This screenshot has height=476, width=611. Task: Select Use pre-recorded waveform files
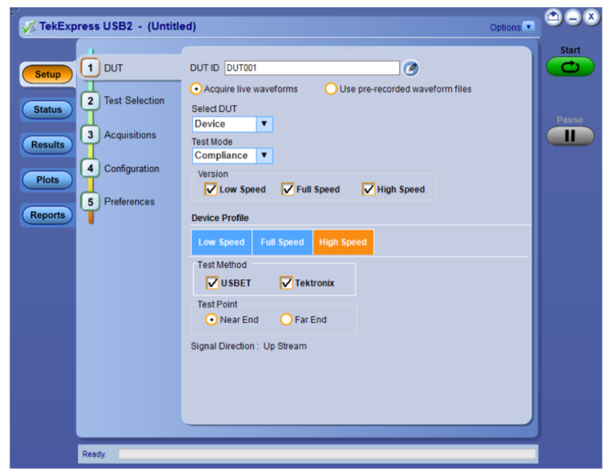click(398, 89)
